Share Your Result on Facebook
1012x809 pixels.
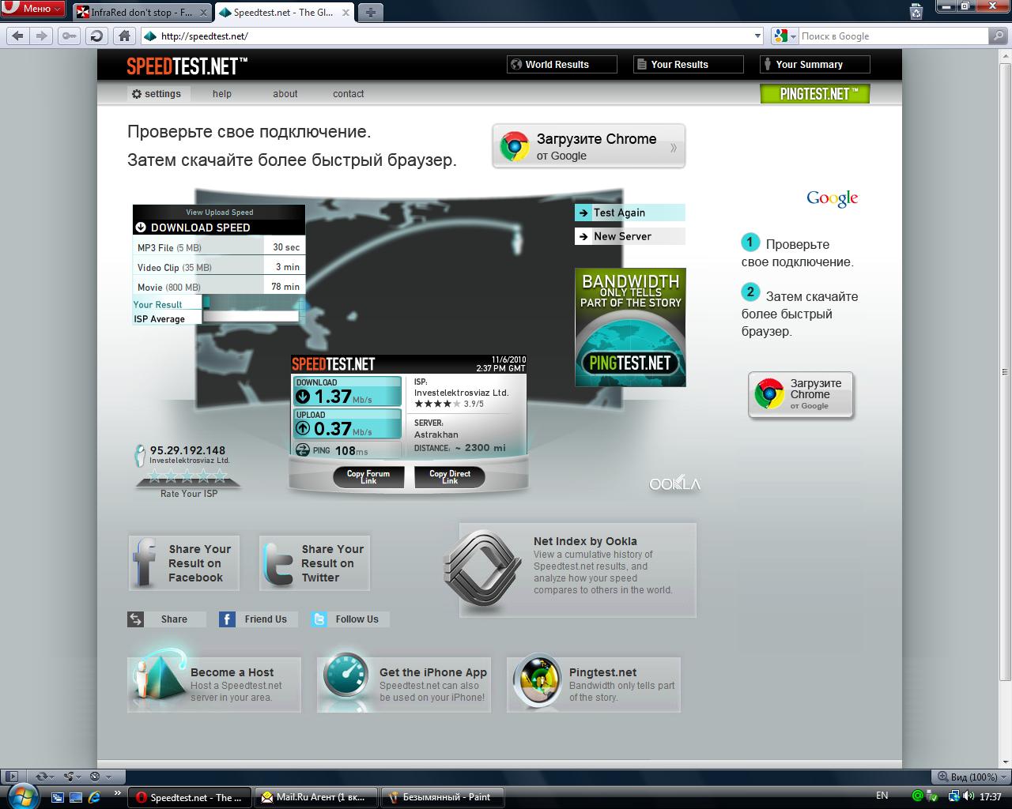tap(183, 563)
